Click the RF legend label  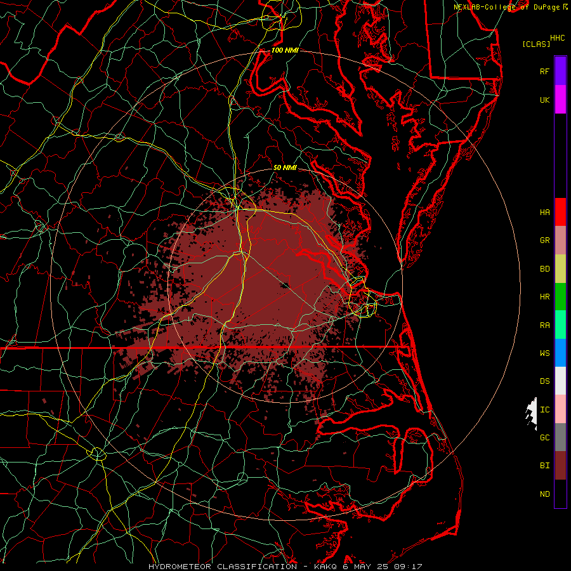[x=544, y=71]
